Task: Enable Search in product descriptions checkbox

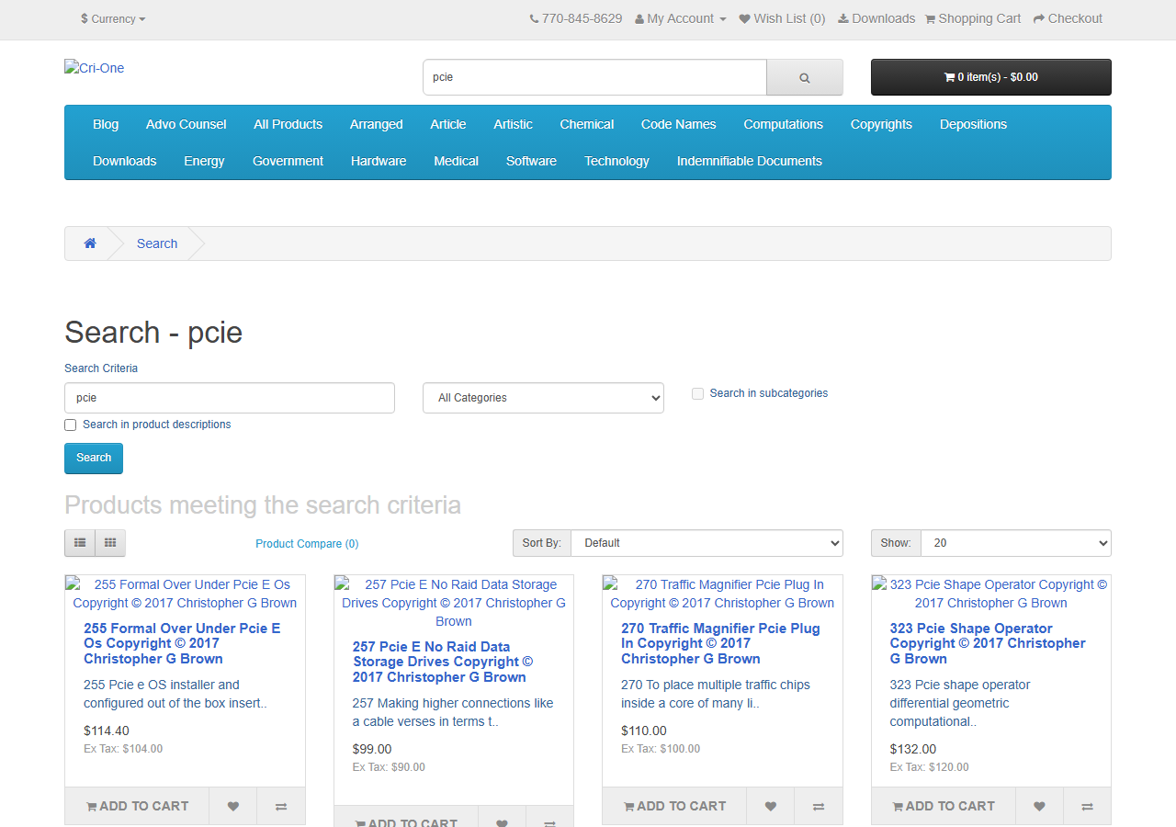Action: tap(71, 425)
